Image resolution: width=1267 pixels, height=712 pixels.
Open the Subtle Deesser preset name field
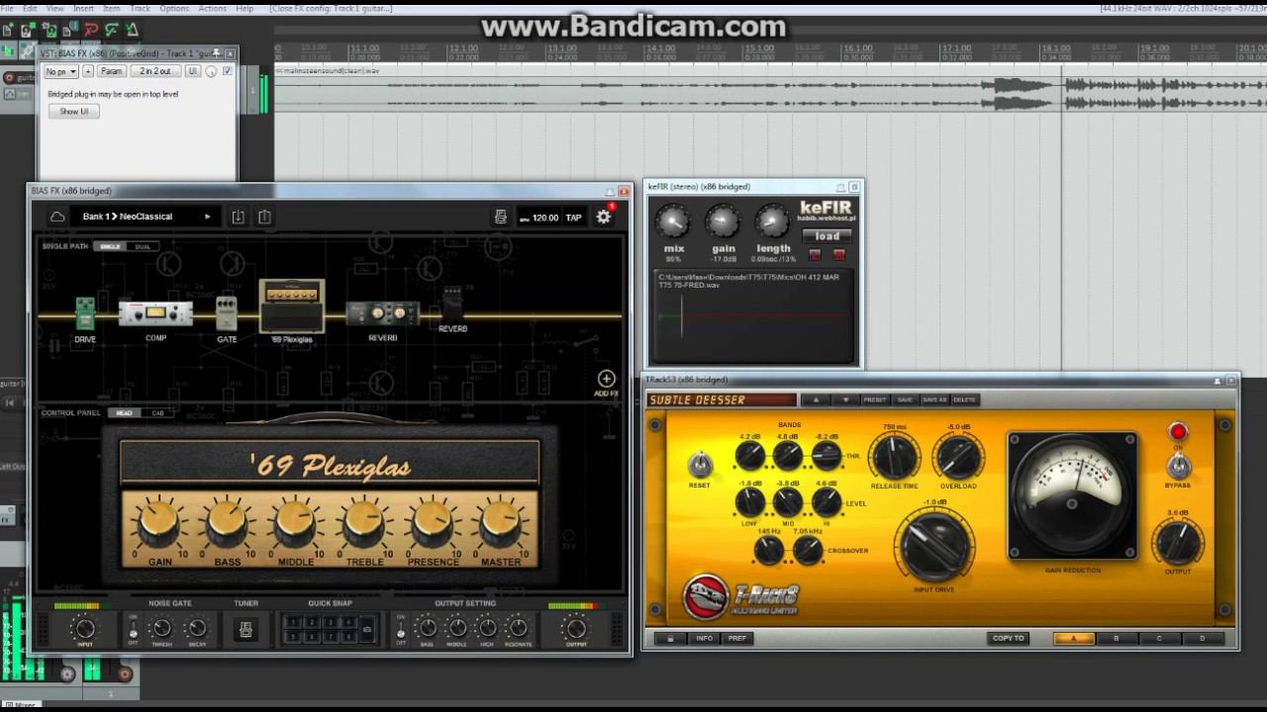pos(722,400)
